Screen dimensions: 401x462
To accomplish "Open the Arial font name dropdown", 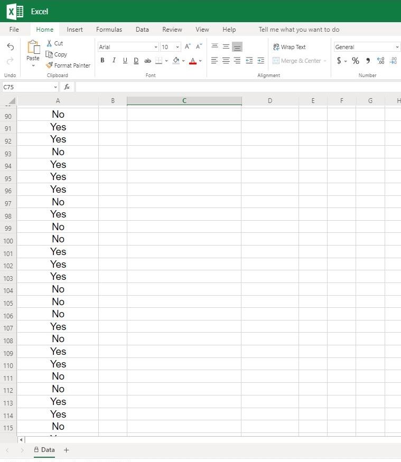I will pos(156,47).
